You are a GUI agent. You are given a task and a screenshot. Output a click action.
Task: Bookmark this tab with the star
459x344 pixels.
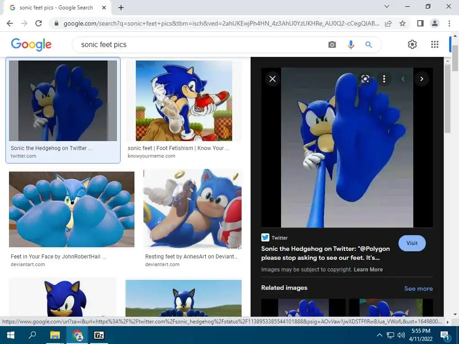click(x=403, y=23)
